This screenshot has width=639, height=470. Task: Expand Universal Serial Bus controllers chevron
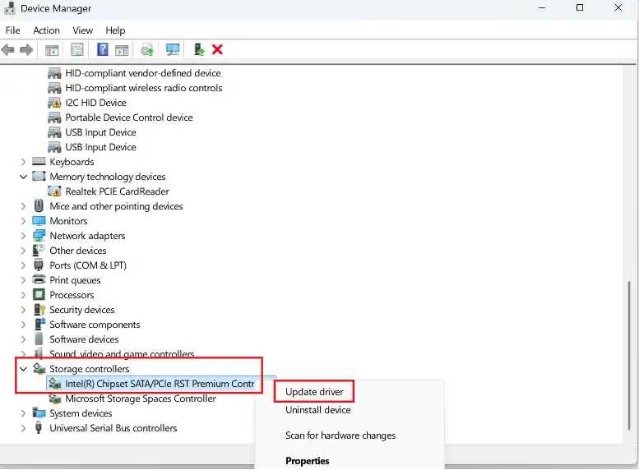tap(23, 428)
